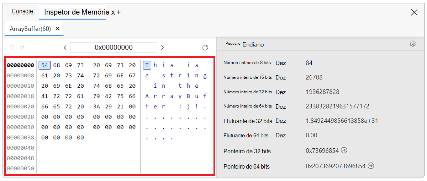Click the Ponteiro de 32 bits label

[x=247, y=151]
